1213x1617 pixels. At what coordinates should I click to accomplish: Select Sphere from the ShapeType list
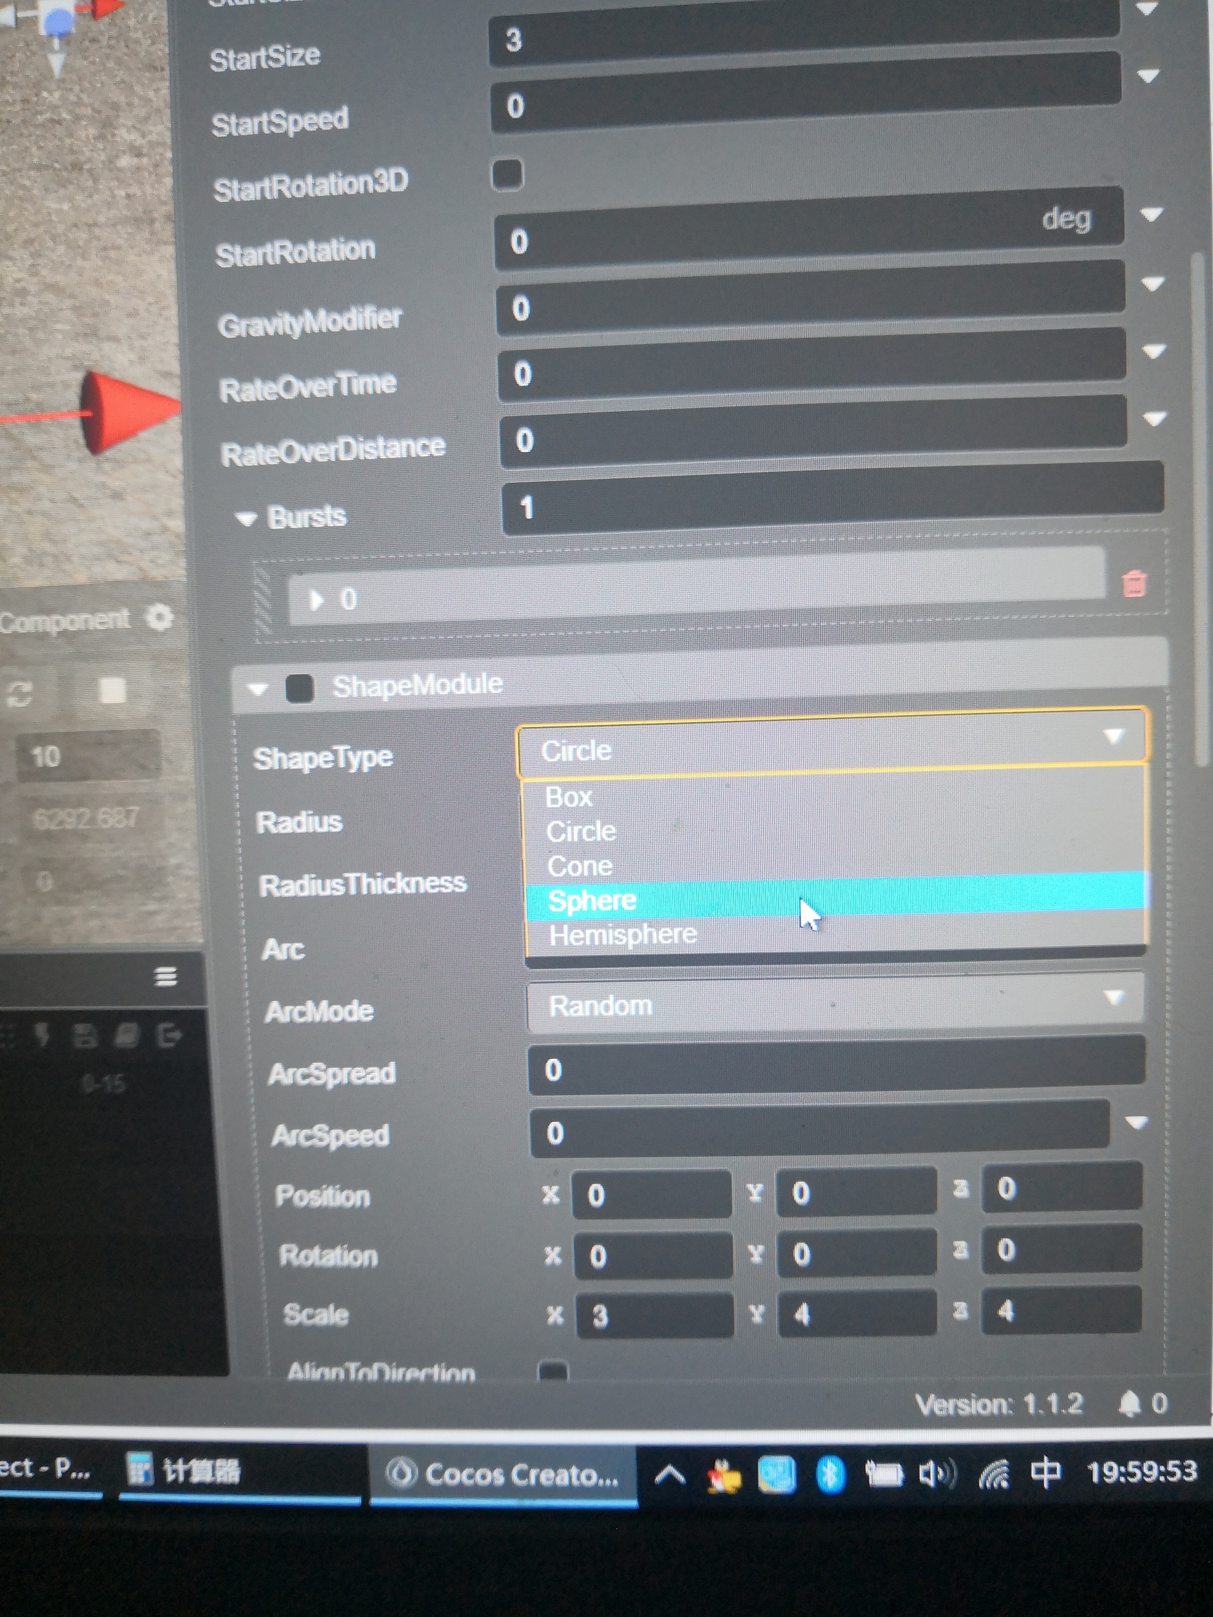(593, 900)
